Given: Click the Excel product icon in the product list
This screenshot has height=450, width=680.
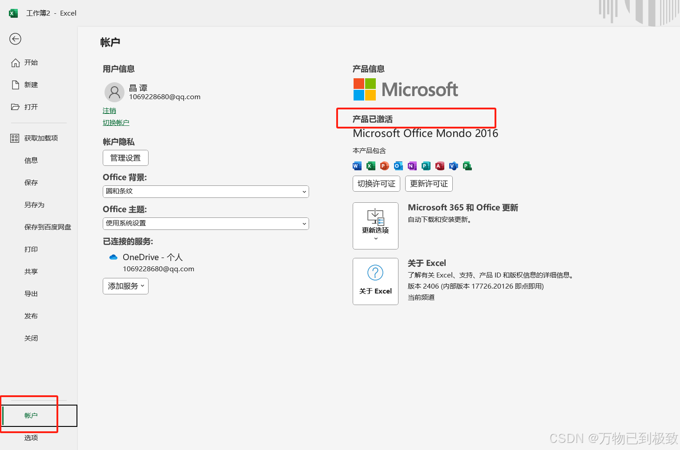Looking at the screenshot, I should coord(371,166).
